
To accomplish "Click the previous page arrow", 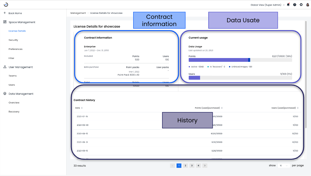I will [x=172, y=166].
